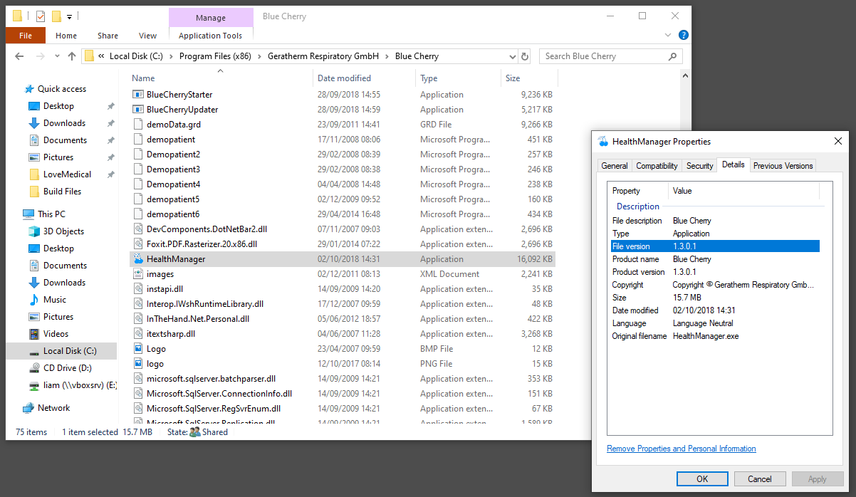Refresh the Blue Cherry folder view
The image size is (856, 497).
pos(525,56)
